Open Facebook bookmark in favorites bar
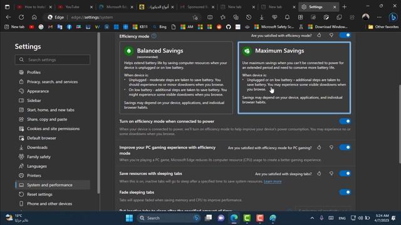 (x=69, y=27)
